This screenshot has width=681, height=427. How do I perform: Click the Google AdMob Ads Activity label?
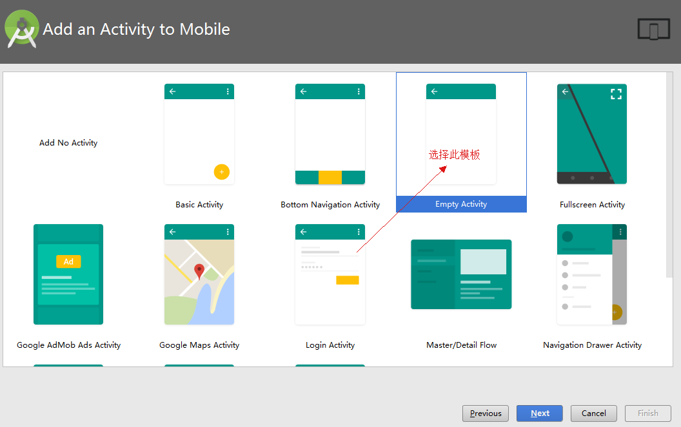coord(68,345)
